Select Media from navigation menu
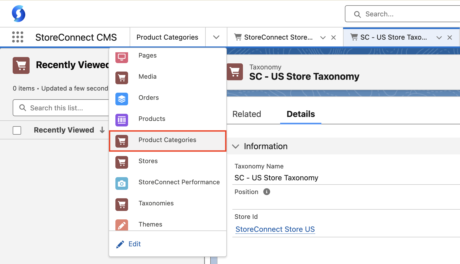The image size is (460, 264). click(x=168, y=78)
